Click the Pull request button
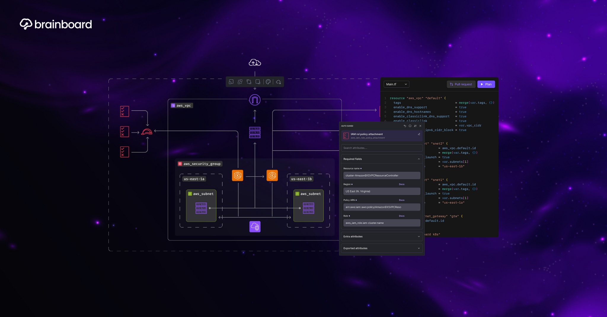 pos(461,84)
